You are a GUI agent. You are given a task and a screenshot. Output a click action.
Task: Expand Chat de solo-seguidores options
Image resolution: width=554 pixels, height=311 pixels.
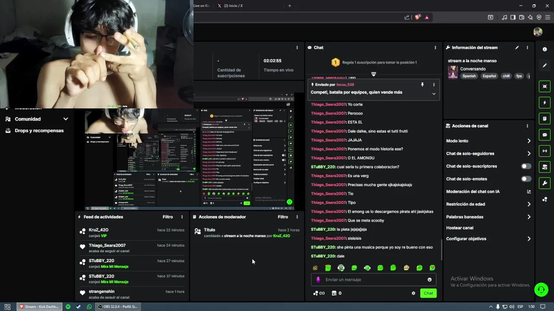coord(528,153)
